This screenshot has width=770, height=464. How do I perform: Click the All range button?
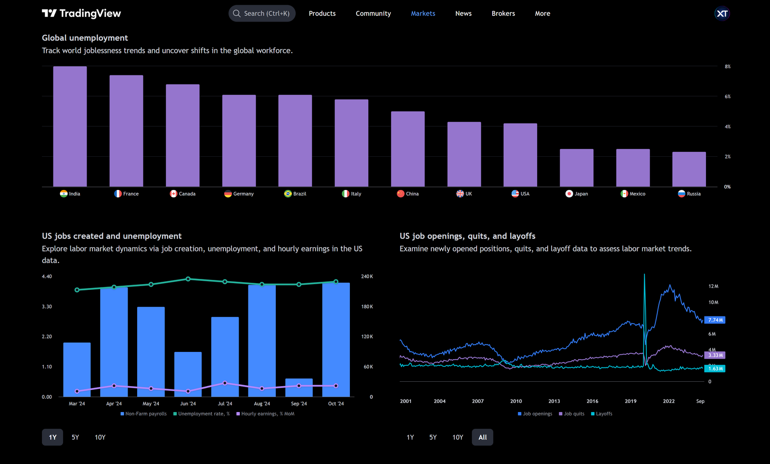(482, 437)
